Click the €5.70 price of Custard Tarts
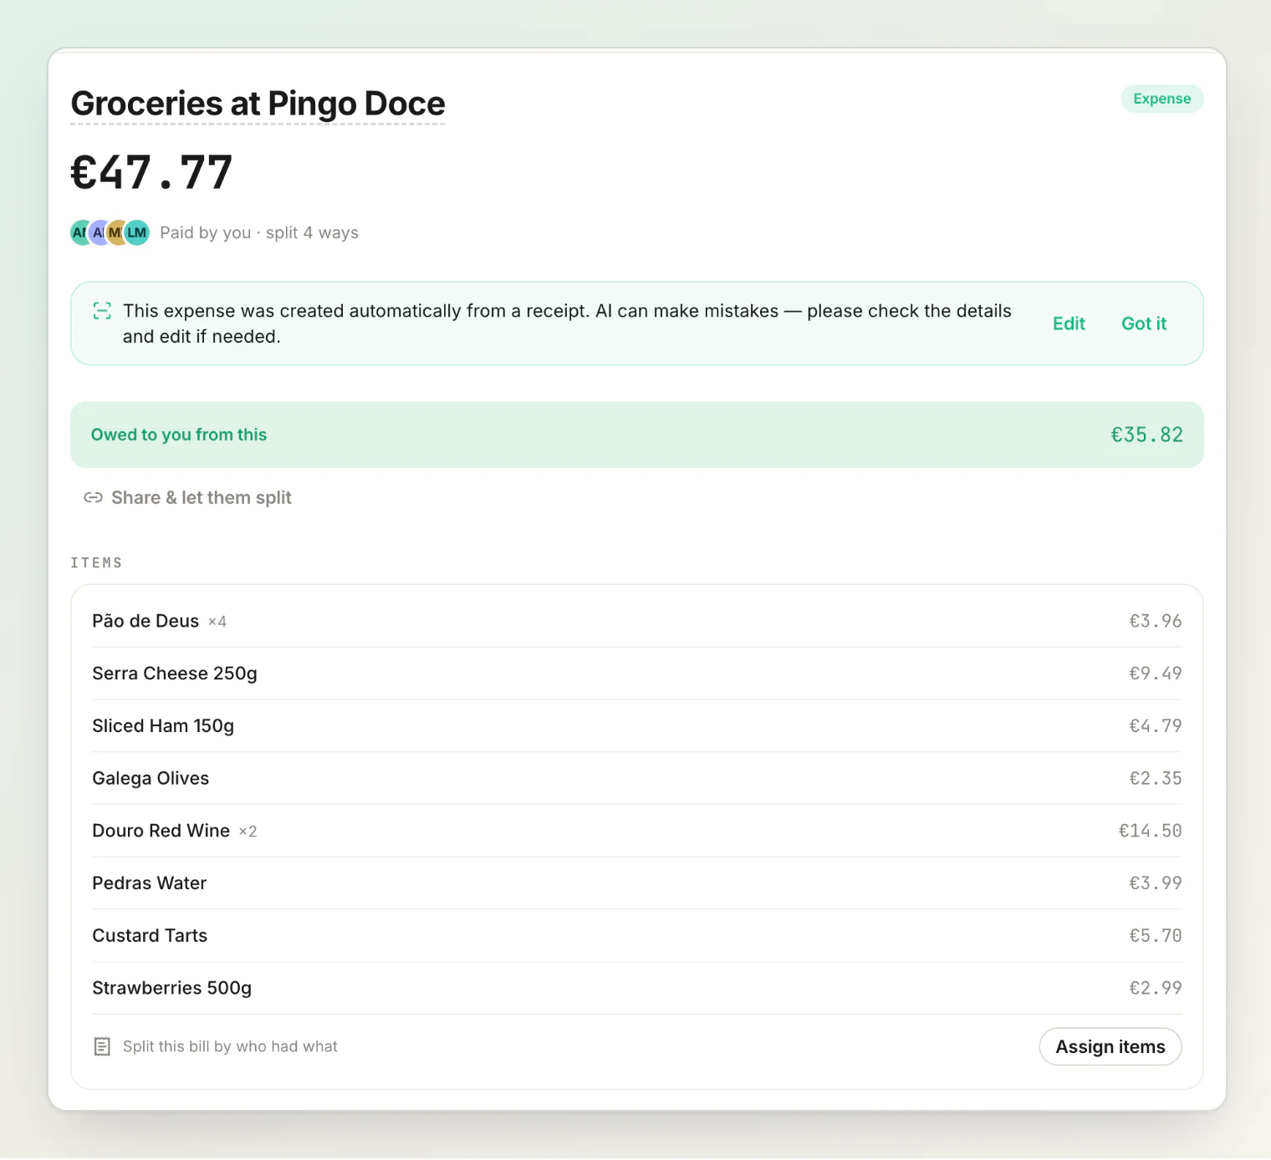The image size is (1271, 1160). click(1156, 935)
